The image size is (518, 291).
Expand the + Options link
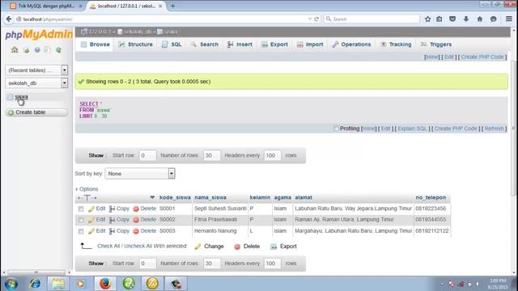point(87,189)
